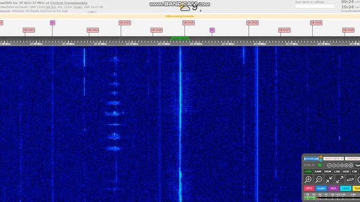
Task: Tune to CB CH11 label
Action: [x=29, y=30]
